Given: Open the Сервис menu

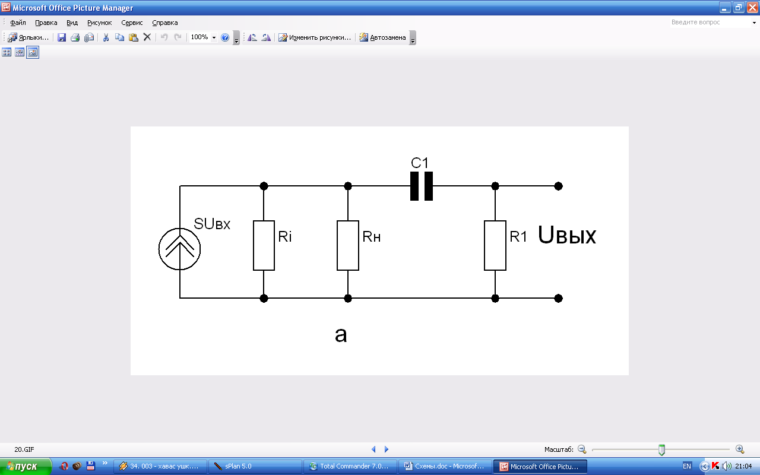Looking at the screenshot, I should 132,23.
